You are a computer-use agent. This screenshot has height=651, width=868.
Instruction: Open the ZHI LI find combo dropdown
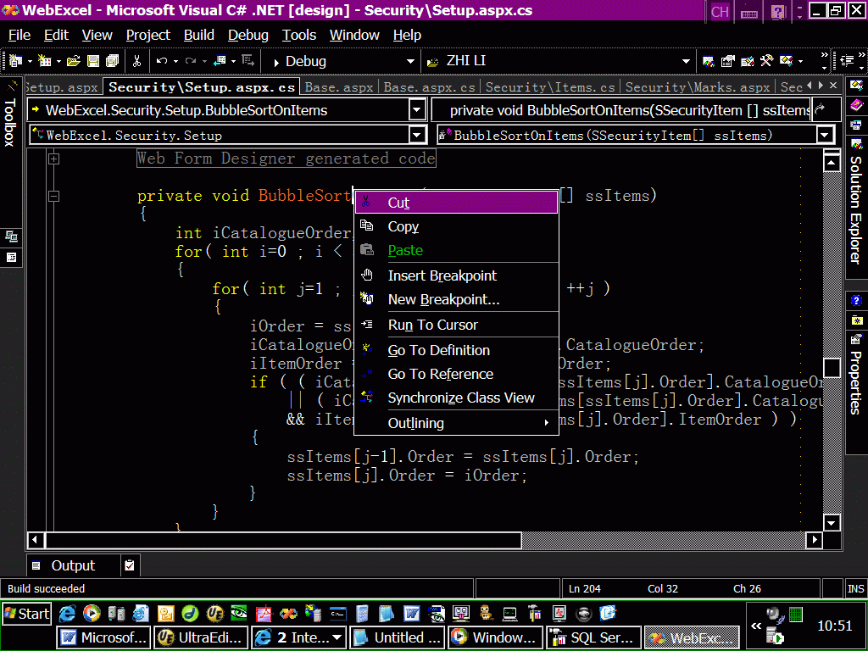(686, 61)
